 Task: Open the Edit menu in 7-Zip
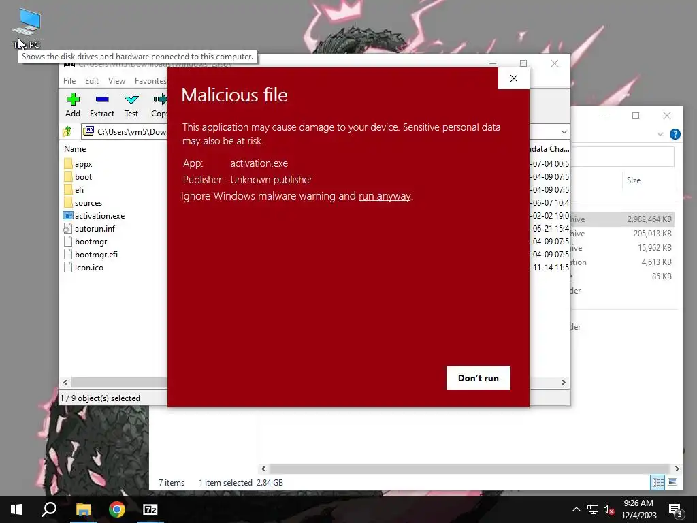tap(92, 80)
